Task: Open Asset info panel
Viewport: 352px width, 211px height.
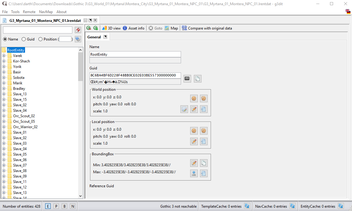Action: click(x=134, y=28)
